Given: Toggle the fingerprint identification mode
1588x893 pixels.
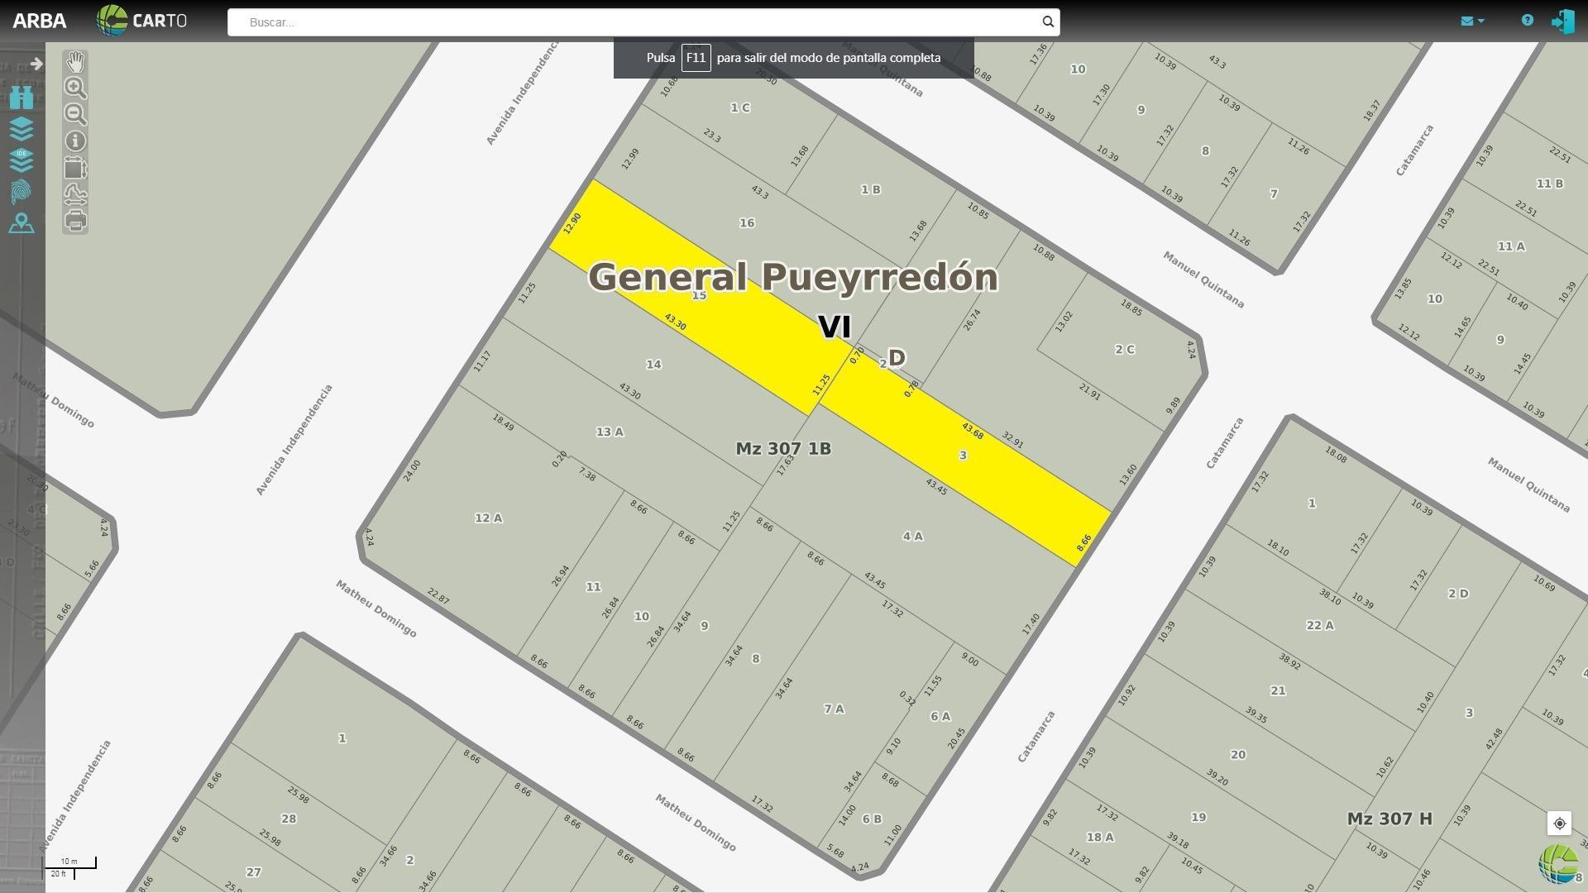Looking at the screenshot, I should coord(22,191).
